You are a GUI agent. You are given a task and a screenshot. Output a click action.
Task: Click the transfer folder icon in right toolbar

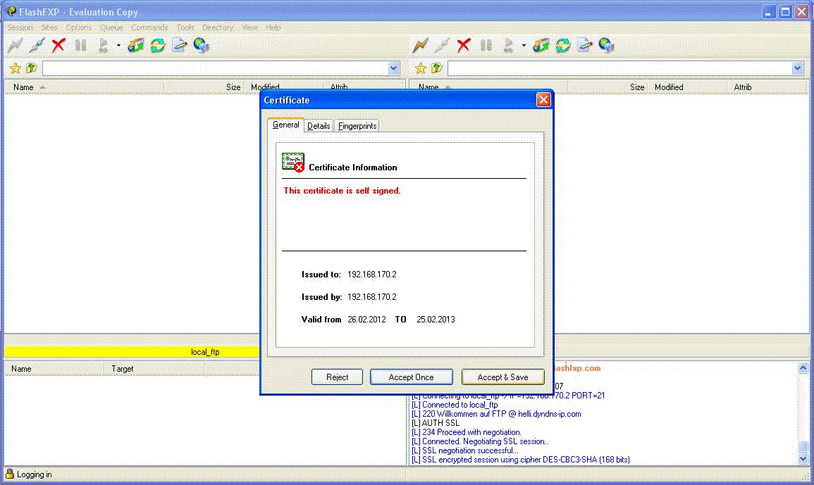541,46
